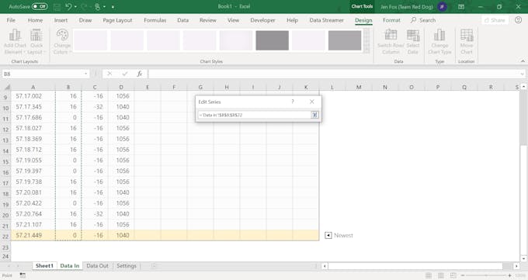
Task: Click the formula bar Enter checkmark
Action: pyautogui.click(x=124, y=74)
